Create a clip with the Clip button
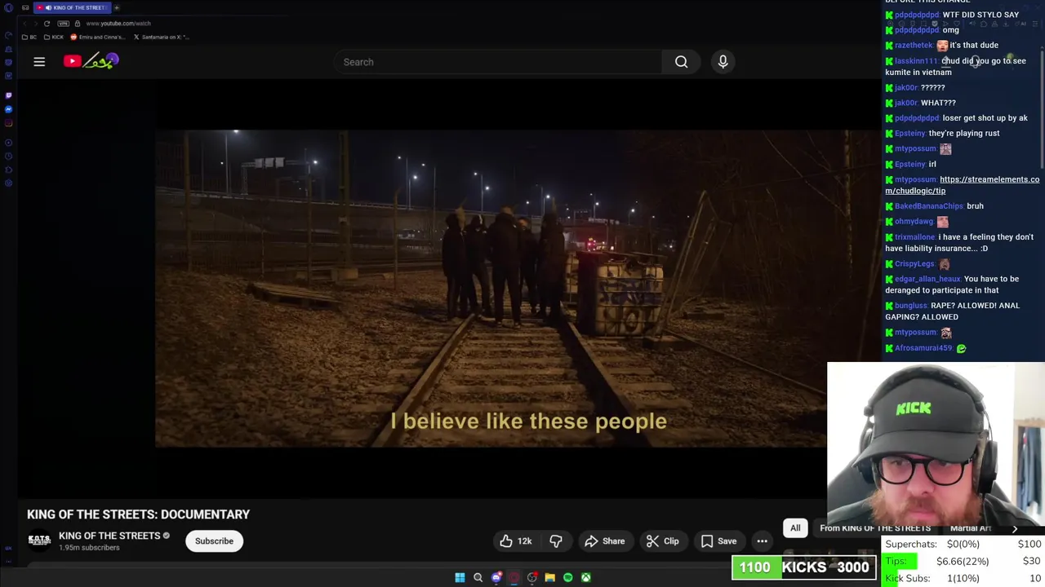This screenshot has width=1045, height=587. (x=662, y=541)
